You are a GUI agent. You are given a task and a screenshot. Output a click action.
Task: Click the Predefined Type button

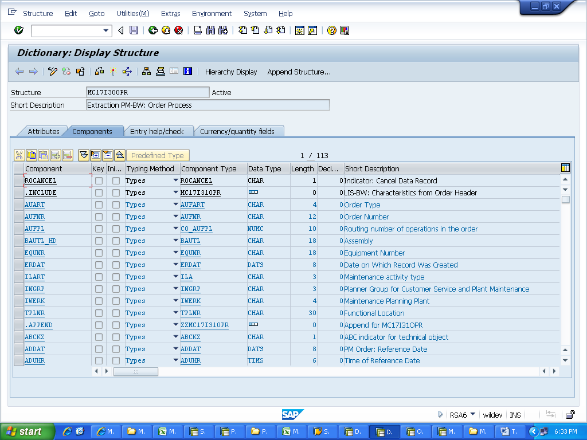[x=158, y=155]
